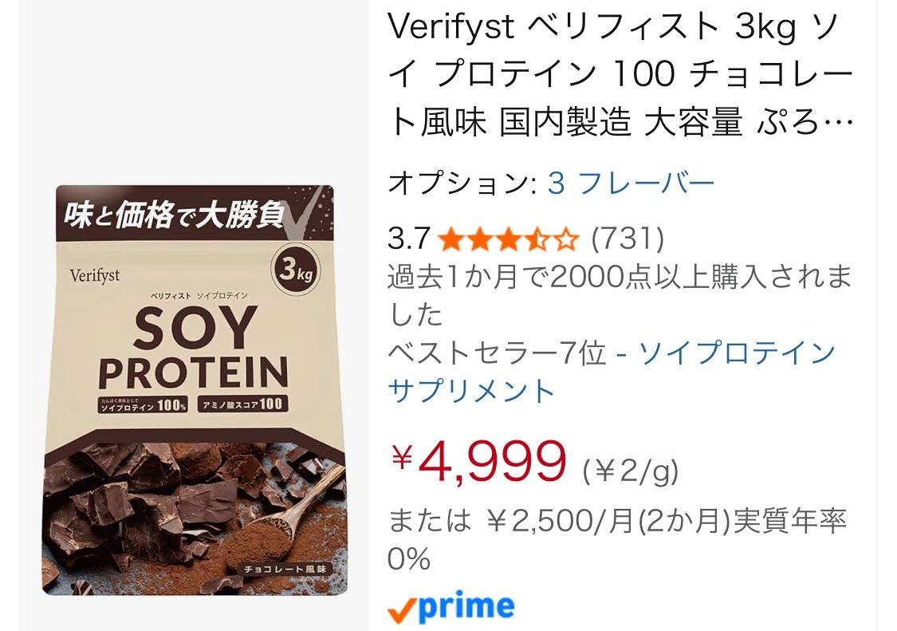Click the Verifyst brand logo on package
The width and height of the screenshot is (897, 631).
tap(95, 275)
